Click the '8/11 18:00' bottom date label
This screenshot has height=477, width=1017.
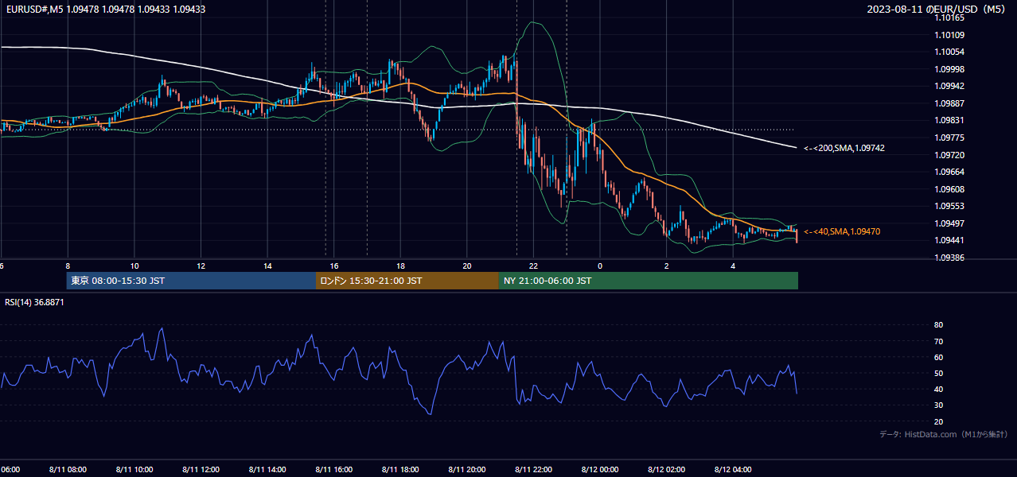pos(400,469)
